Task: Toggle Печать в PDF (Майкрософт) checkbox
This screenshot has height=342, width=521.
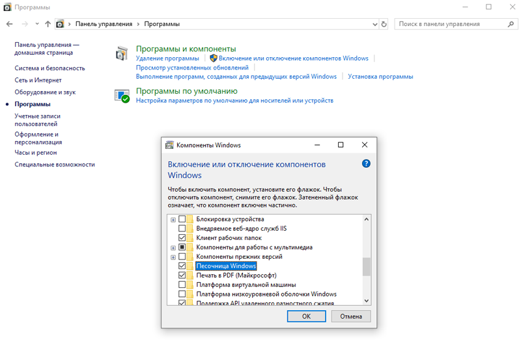Action: (x=182, y=276)
